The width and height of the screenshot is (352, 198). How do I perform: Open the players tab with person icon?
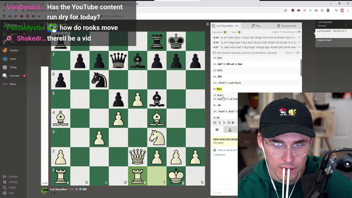click(230, 130)
